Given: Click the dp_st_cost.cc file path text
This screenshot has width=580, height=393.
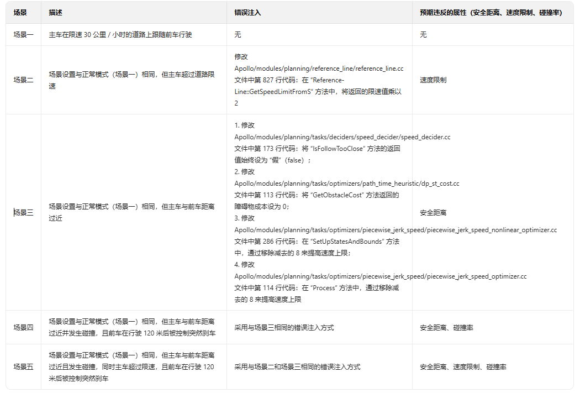Looking at the screenshot, I should [x=346, y=184].
